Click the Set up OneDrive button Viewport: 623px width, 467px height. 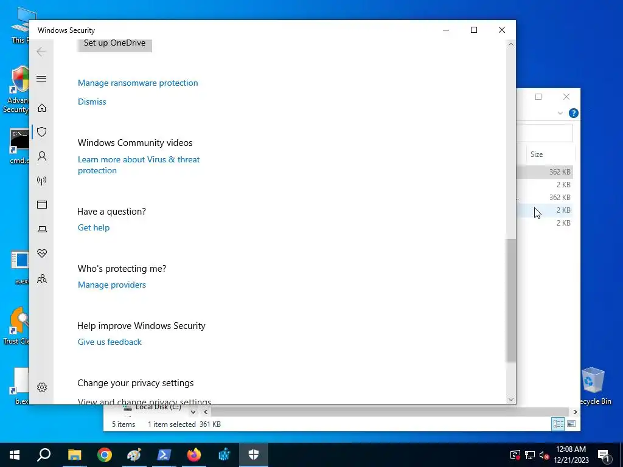(114, 44)
